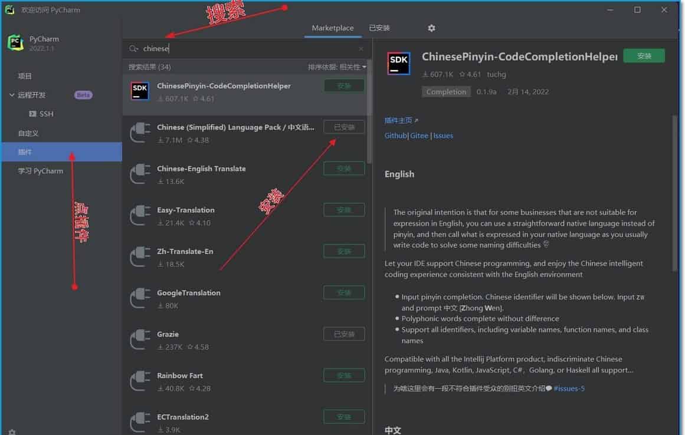
Task: Install ChinesePinyin-CodeCompletionHelper from the details pane
Action: [644, 56]
